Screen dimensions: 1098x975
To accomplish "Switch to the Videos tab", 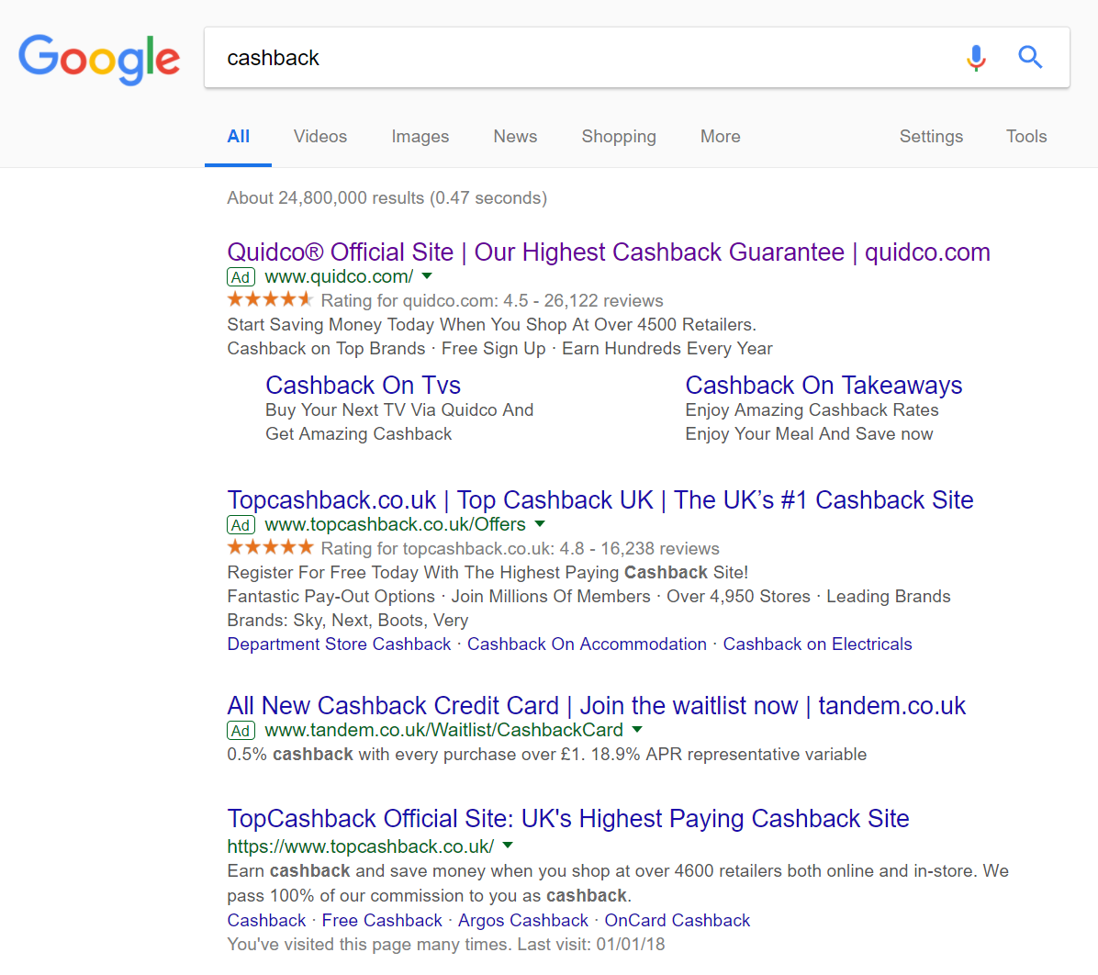I will pyautogui.click(x=320, y=137).
